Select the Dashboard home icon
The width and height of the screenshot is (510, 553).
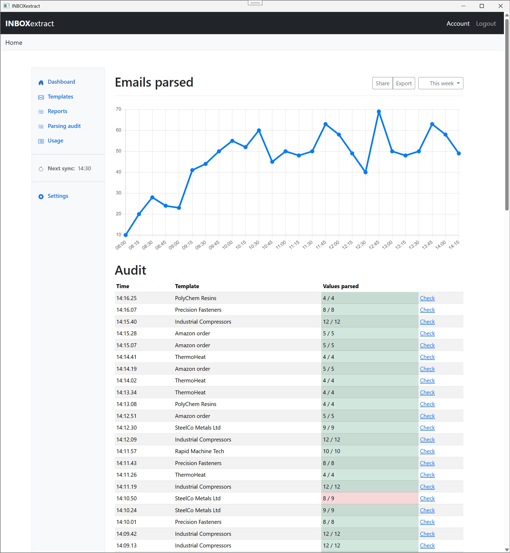(41, 82)
